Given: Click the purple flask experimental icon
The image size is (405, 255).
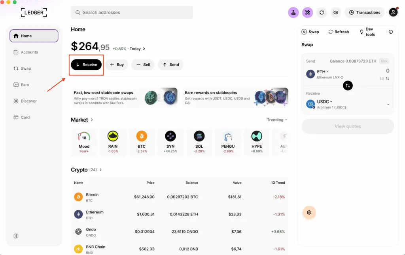Looking at the screenshot, I should click(x=293, y=12).
